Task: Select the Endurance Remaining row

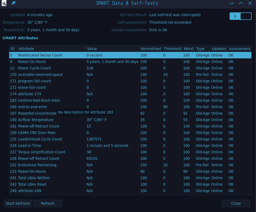Action: [37, 165]
